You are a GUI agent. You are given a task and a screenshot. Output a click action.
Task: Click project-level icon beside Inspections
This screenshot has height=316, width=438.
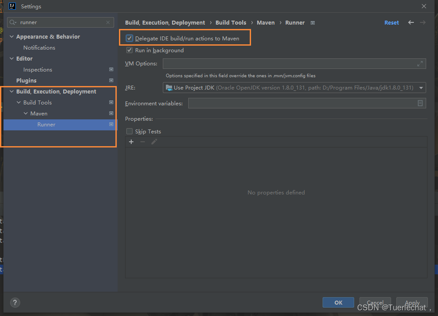pos(111,70)
